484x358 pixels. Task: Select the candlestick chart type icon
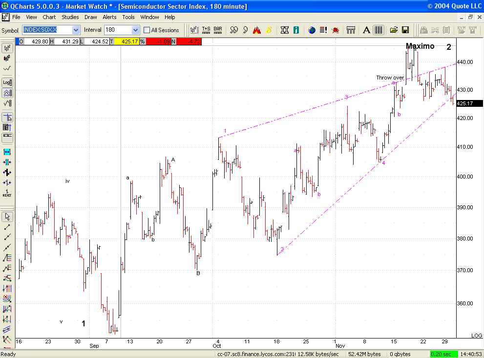pyautogui.click(x=7, y=58)
